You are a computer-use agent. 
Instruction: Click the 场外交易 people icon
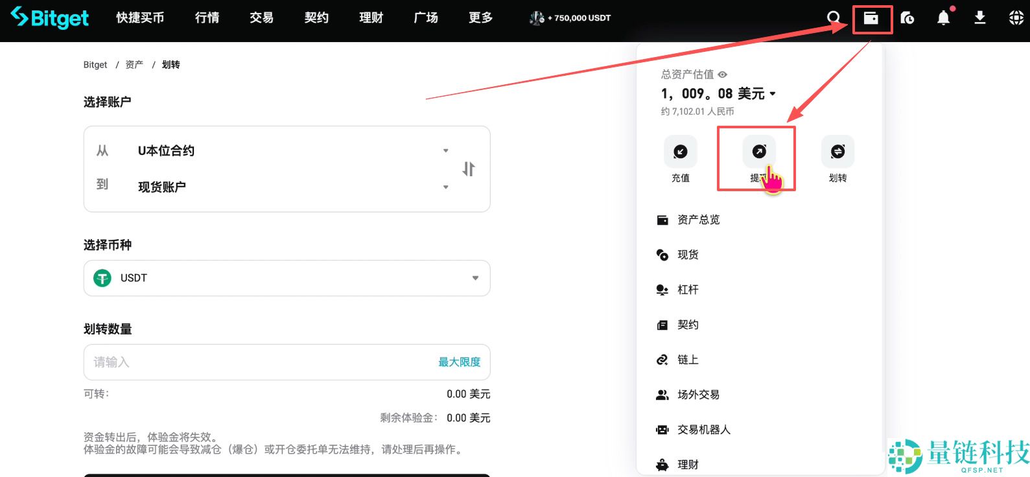coord(662,395)
